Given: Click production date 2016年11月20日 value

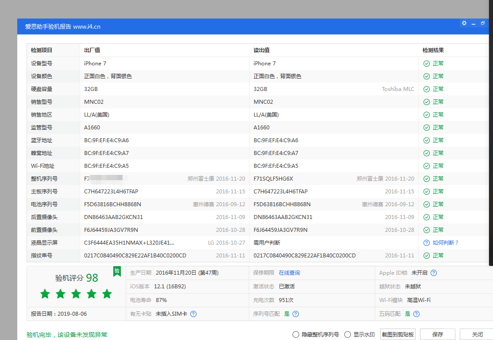Looking at the screenshot, I should pos(187,273).
